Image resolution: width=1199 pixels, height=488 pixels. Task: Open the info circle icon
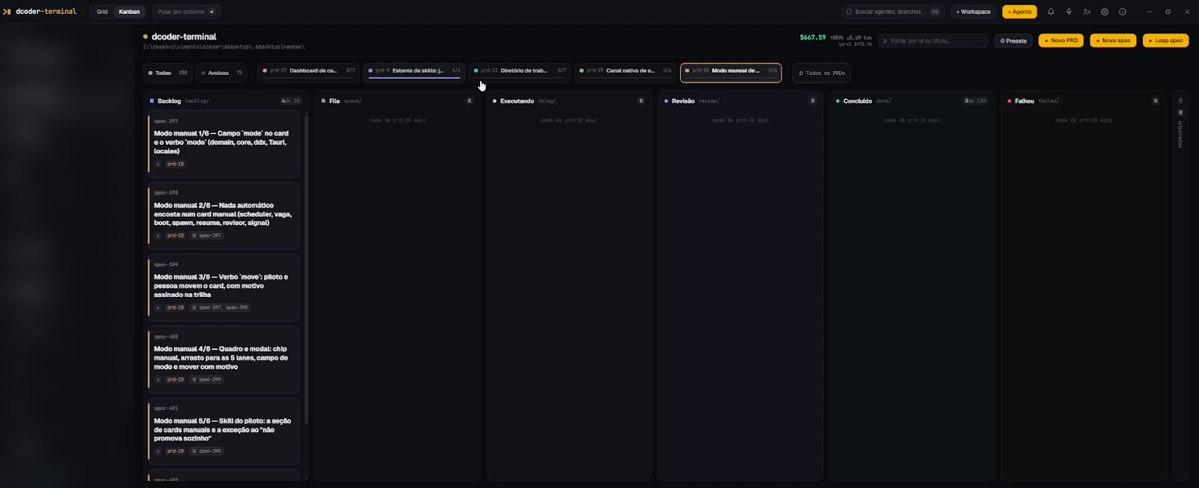click(x=1123, y=12)
